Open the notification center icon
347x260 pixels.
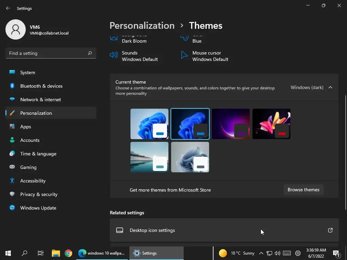click(336, 254)
